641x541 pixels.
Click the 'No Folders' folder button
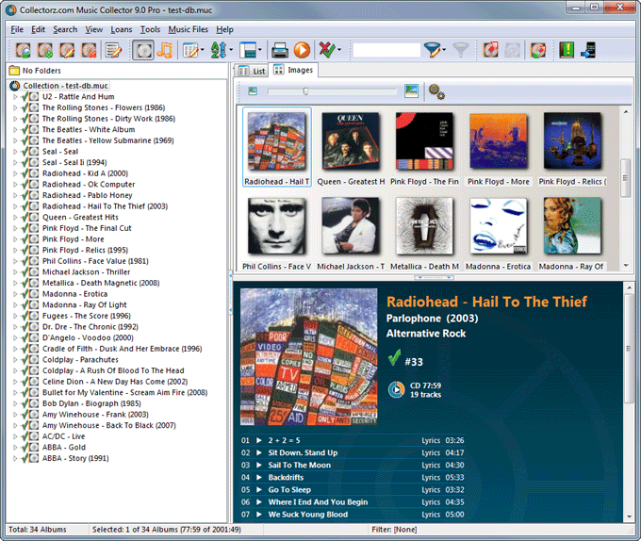click(x=35, y=71)
